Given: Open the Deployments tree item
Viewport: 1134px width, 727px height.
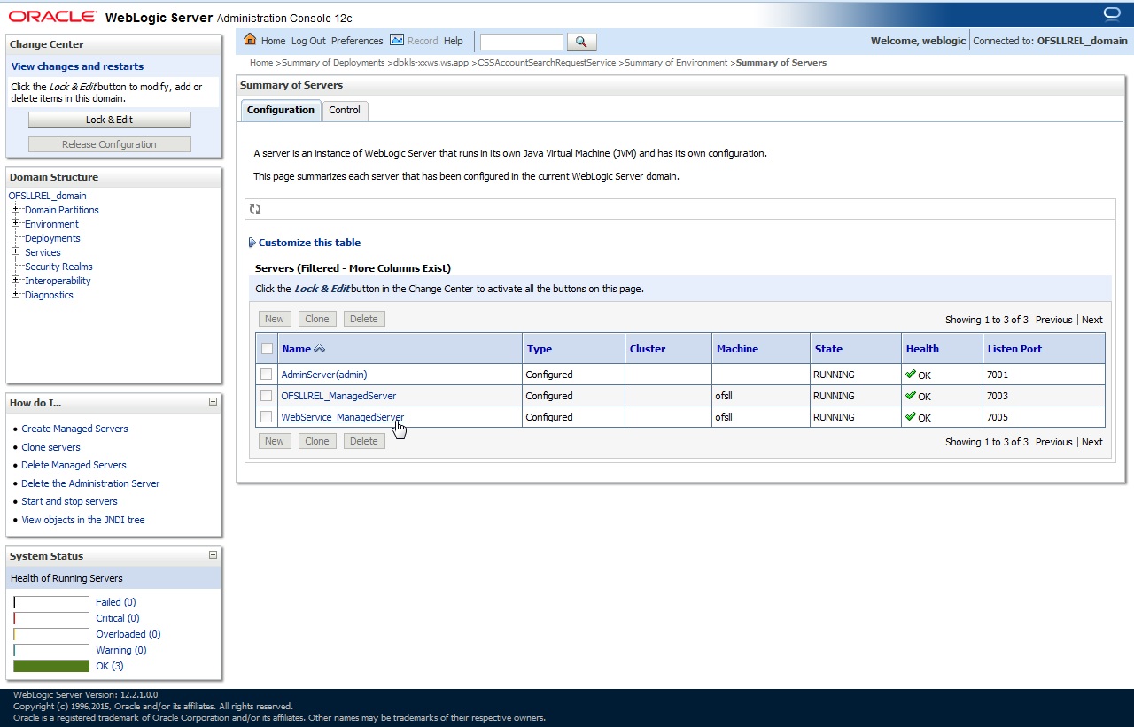Looking at the screenshot, I should (52, 238).
